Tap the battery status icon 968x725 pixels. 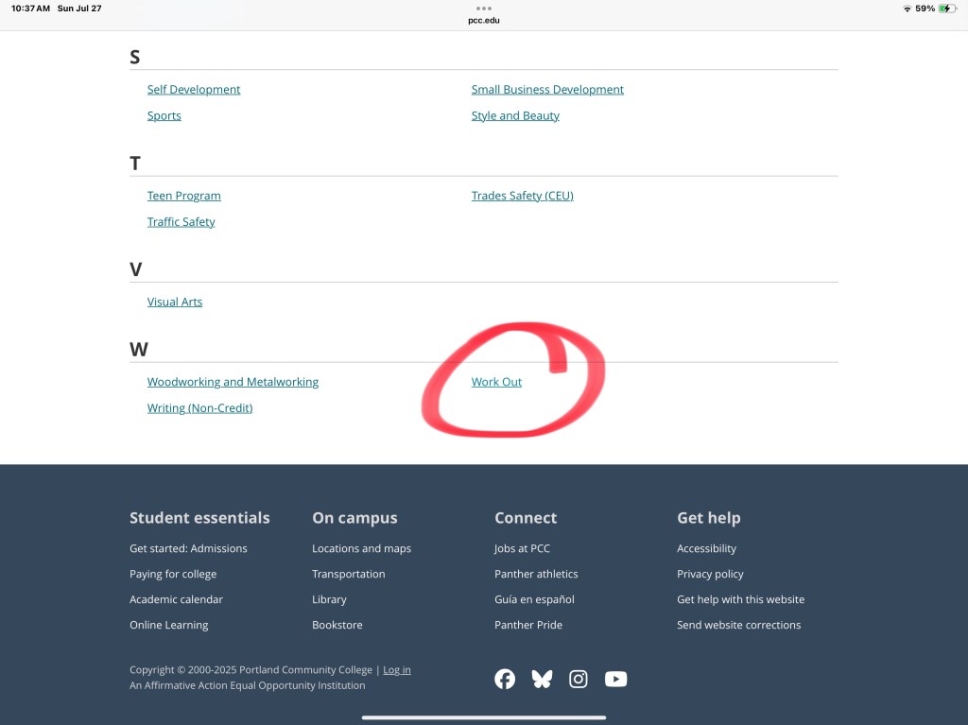pyautogui.click(x=947, y=9)
